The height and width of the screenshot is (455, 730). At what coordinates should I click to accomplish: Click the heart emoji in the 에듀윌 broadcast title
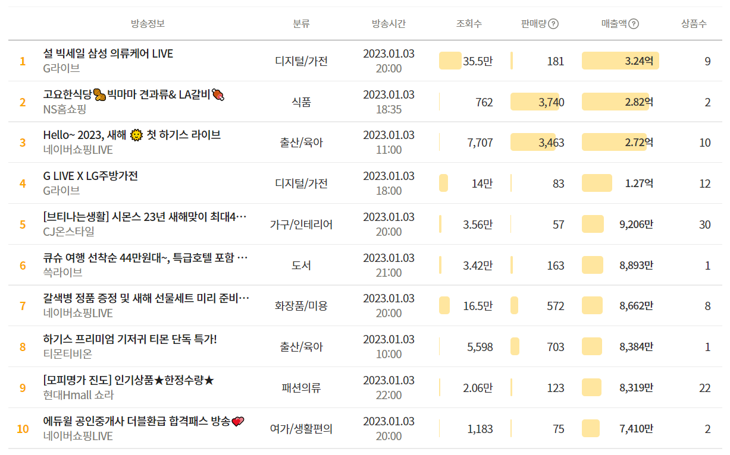237,421
